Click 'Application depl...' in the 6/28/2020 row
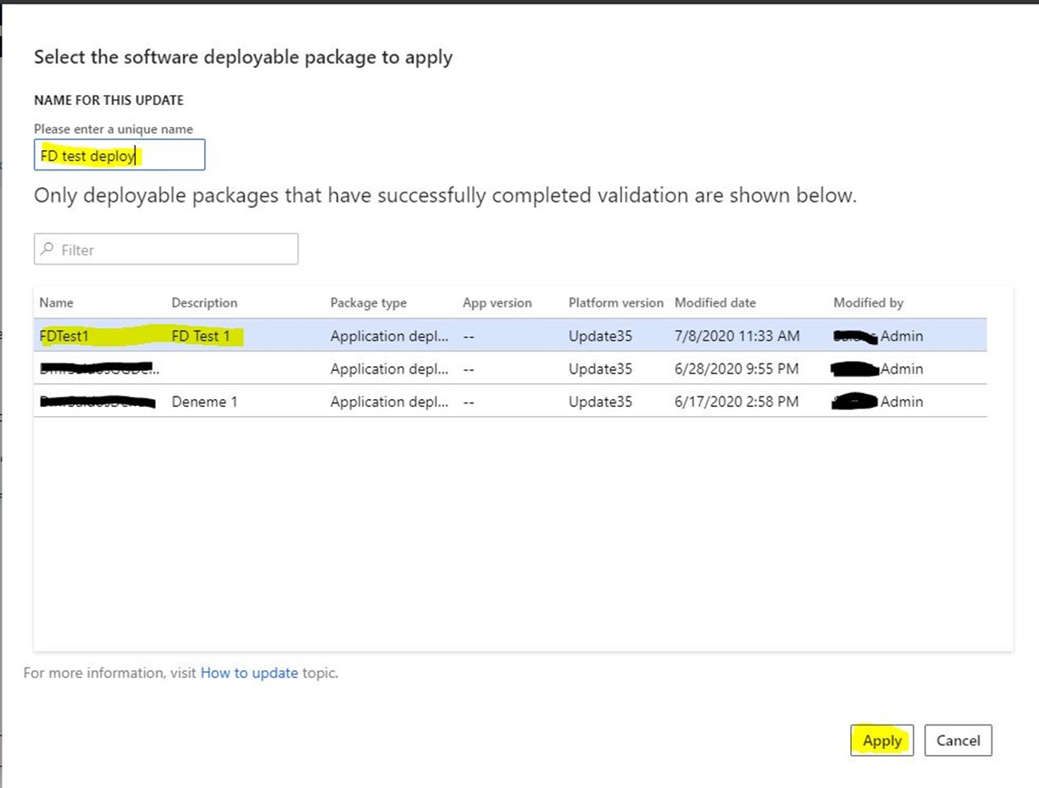Screen dimensions: 1039x788 click(390, 369)
